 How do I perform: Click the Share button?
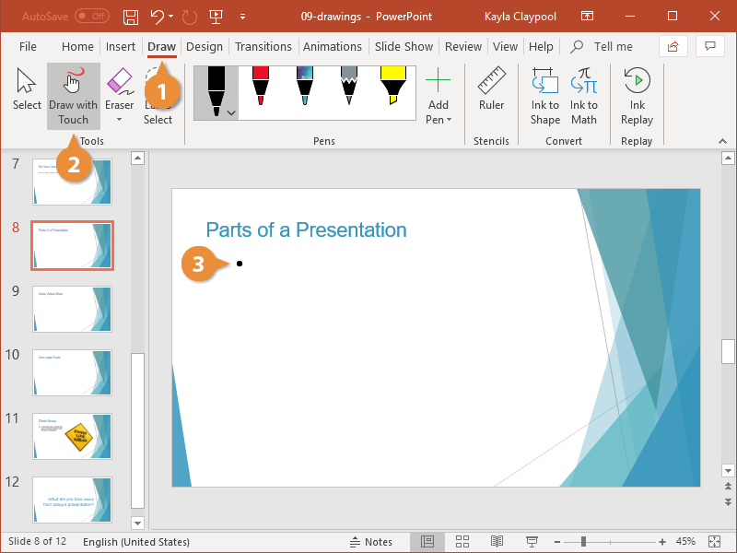click(x=673, y=47)
